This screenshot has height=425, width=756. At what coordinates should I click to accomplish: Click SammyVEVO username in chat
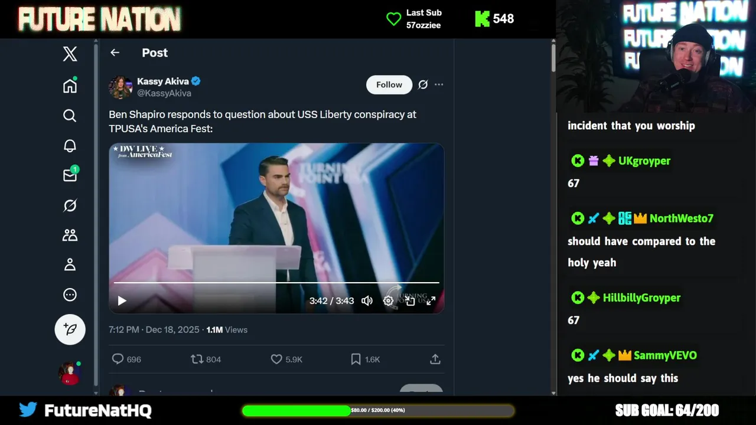pyautogui.click(x=665, y=355)
